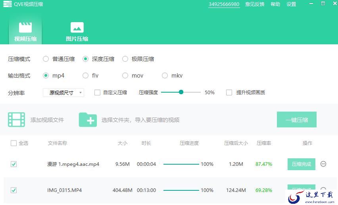Click the 操作 column header

[x=307, y=143]
